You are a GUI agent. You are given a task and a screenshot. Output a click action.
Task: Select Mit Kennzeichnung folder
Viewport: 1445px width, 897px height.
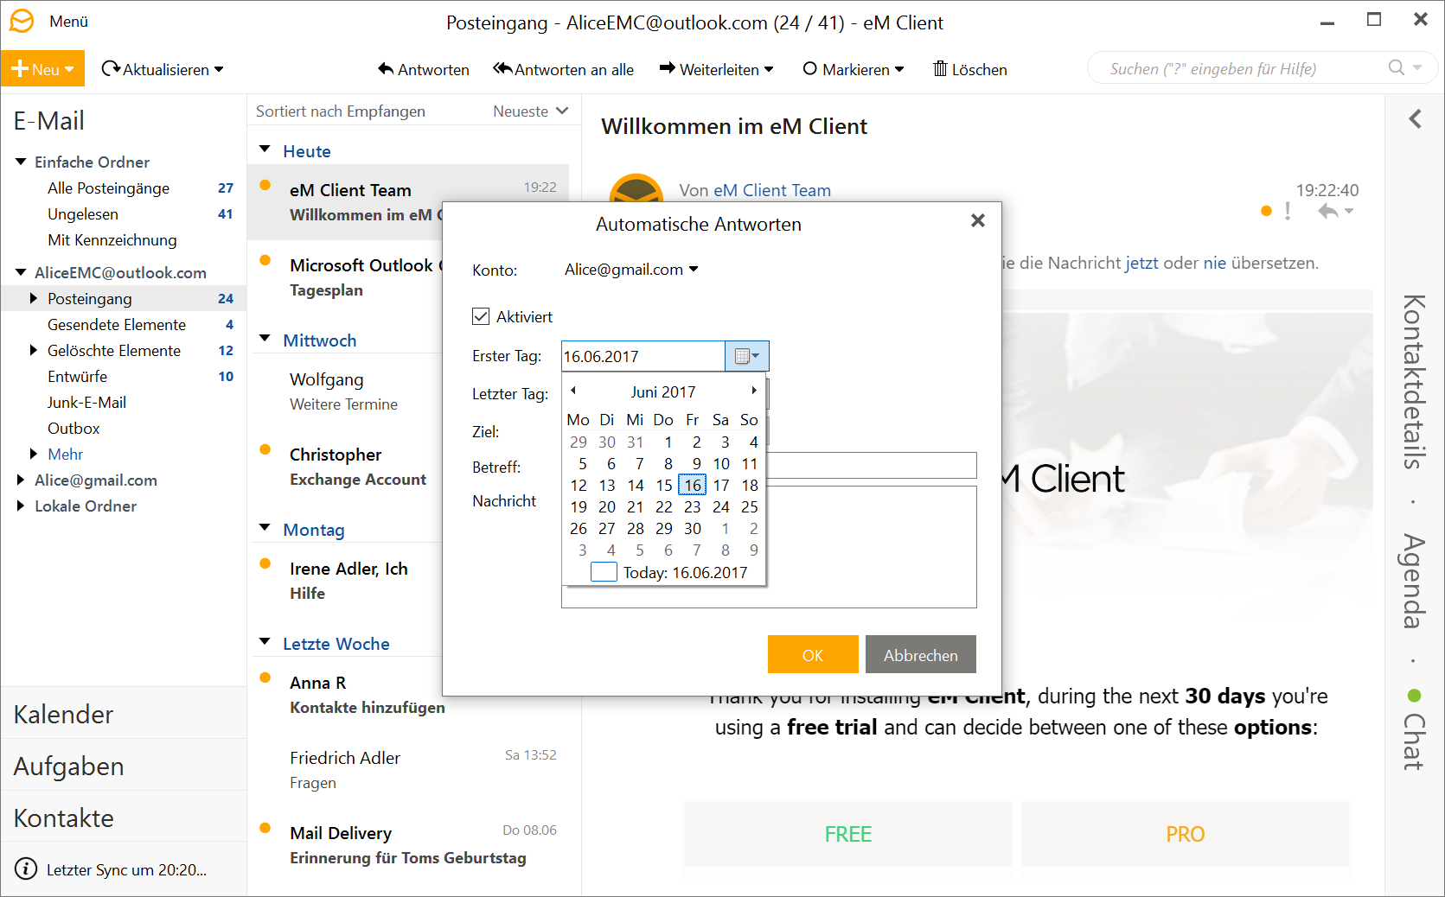click(x=112, y=239)
